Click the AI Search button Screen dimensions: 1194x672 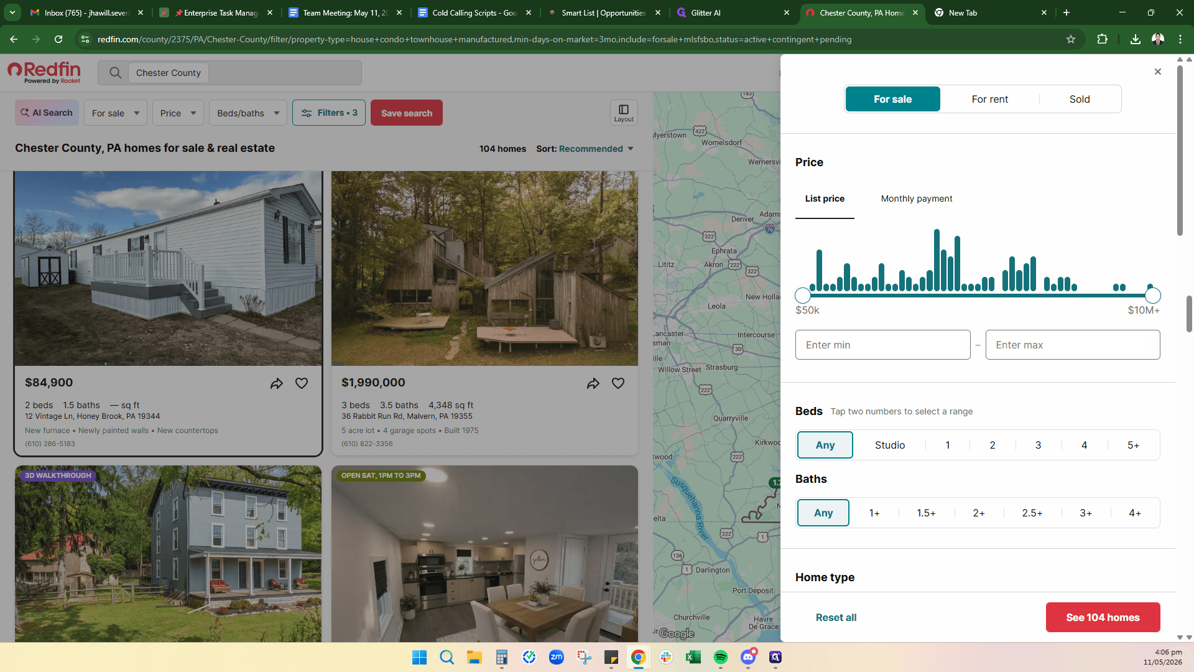[47, 113]
